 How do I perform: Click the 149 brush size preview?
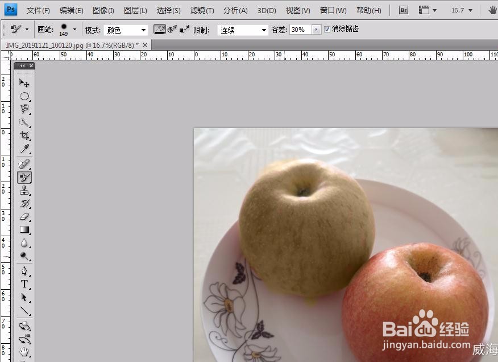[64, 30]
